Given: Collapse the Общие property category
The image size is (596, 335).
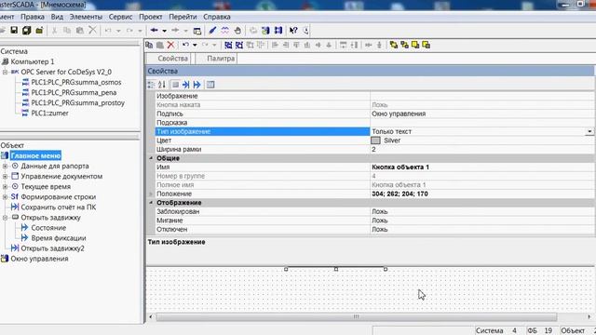Looking at the screenshot, I should coord(151,158).
